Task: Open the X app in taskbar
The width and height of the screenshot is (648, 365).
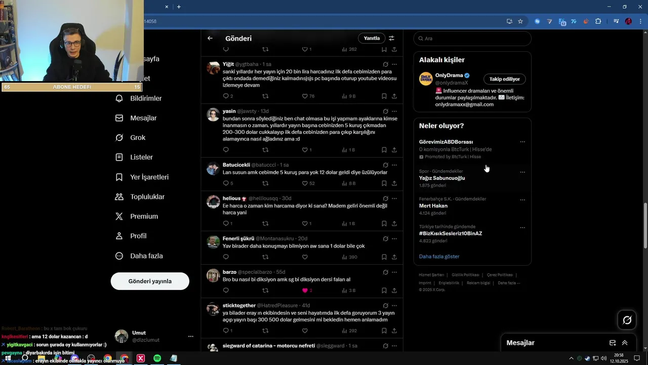Action: [x=141, y=358]
